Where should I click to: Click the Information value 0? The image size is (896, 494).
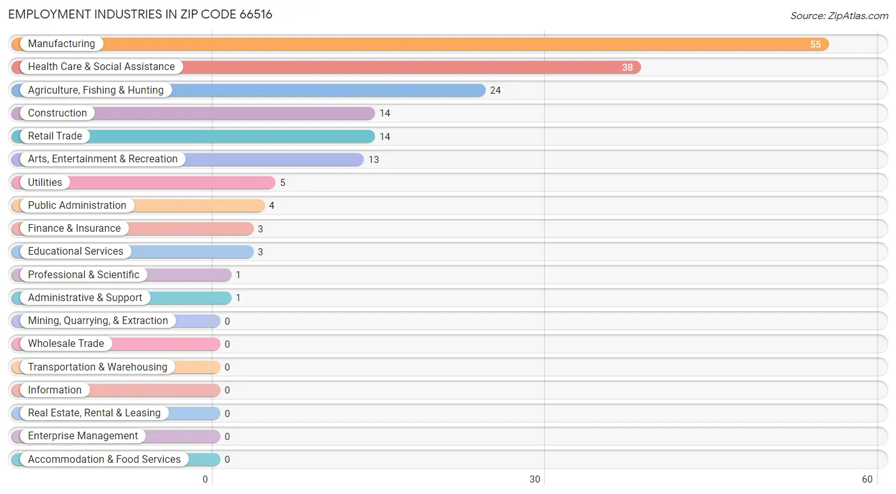tap(227, 390)
